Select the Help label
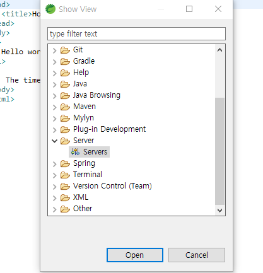The height and width of the screenshot is (273, 263). click(81, 73)
